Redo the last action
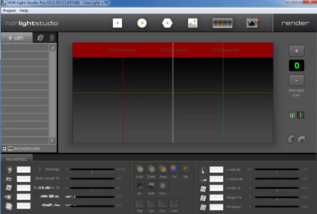 point(302,139)
